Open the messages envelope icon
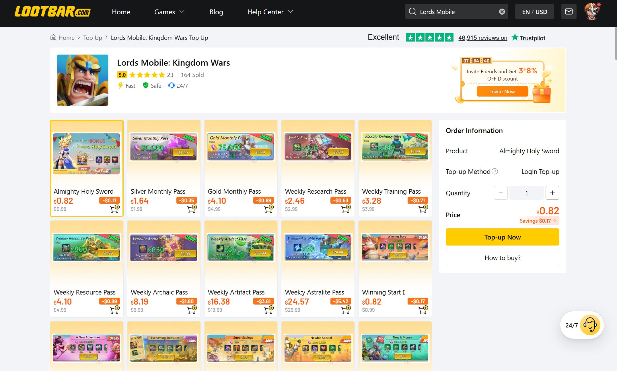617x371 pixels. (569, 11)
